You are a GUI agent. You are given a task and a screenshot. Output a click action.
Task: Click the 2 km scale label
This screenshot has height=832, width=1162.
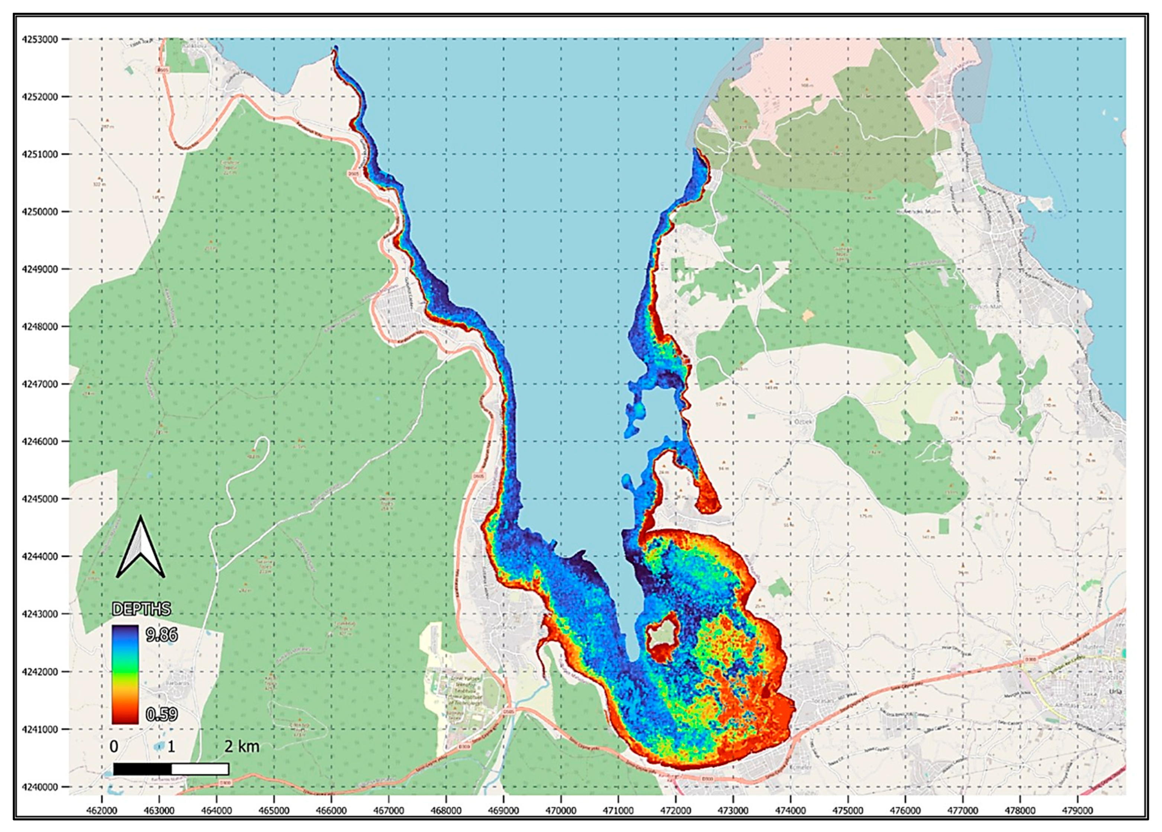242,746
